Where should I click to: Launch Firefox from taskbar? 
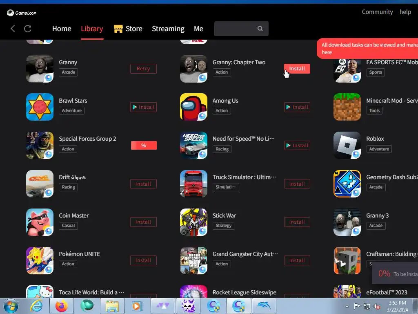click(x=62, y=306)
